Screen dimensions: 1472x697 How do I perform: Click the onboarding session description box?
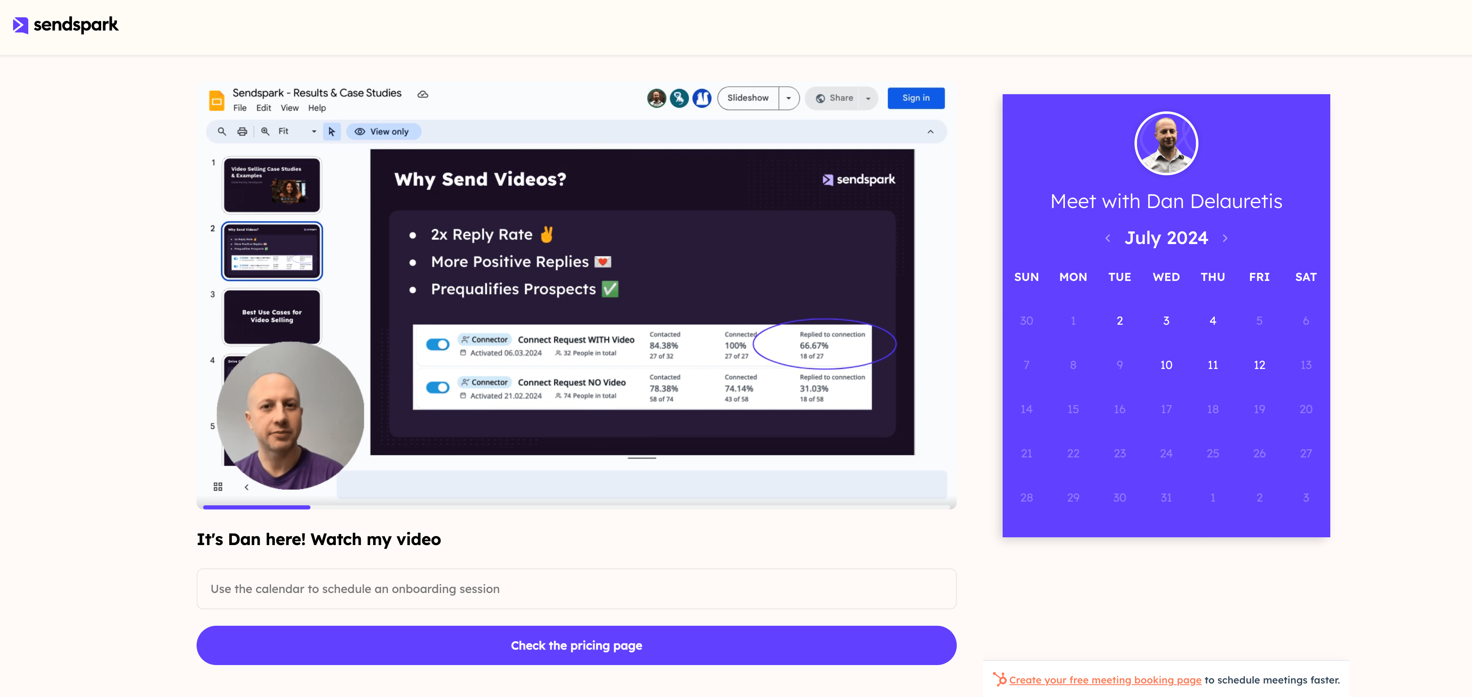(576, 588)
